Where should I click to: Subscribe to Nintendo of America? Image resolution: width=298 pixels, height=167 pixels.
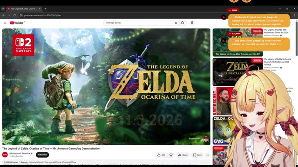click(42, 154)
